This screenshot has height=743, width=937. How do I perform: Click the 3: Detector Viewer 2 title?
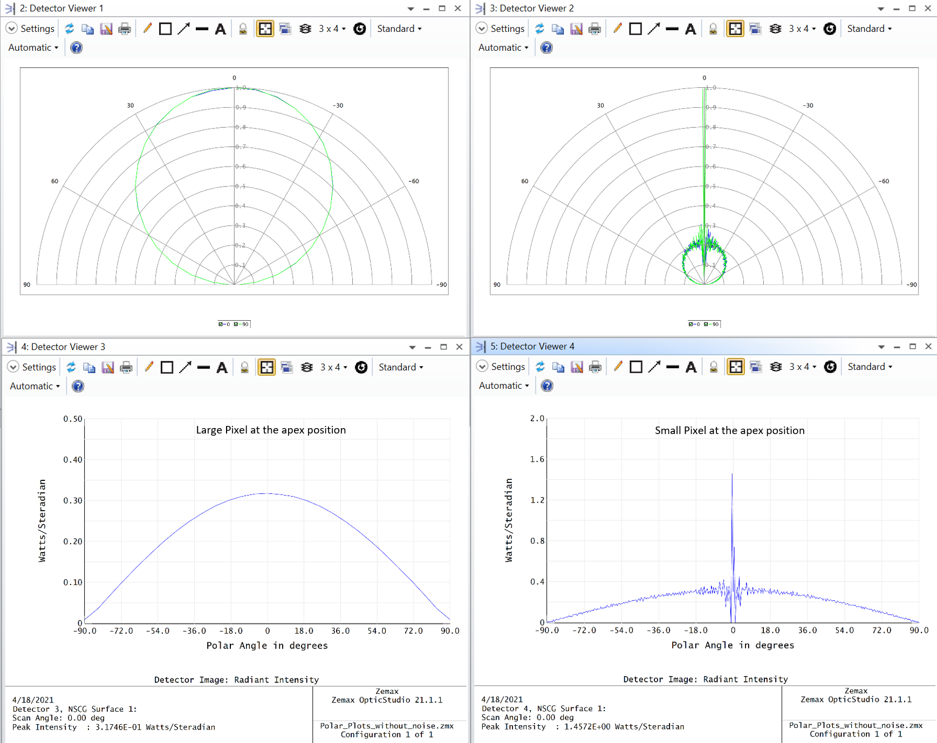point(532,8)
